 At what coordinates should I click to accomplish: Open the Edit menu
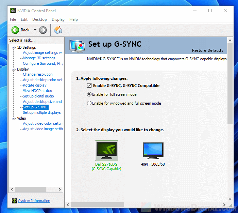point(24,19)
